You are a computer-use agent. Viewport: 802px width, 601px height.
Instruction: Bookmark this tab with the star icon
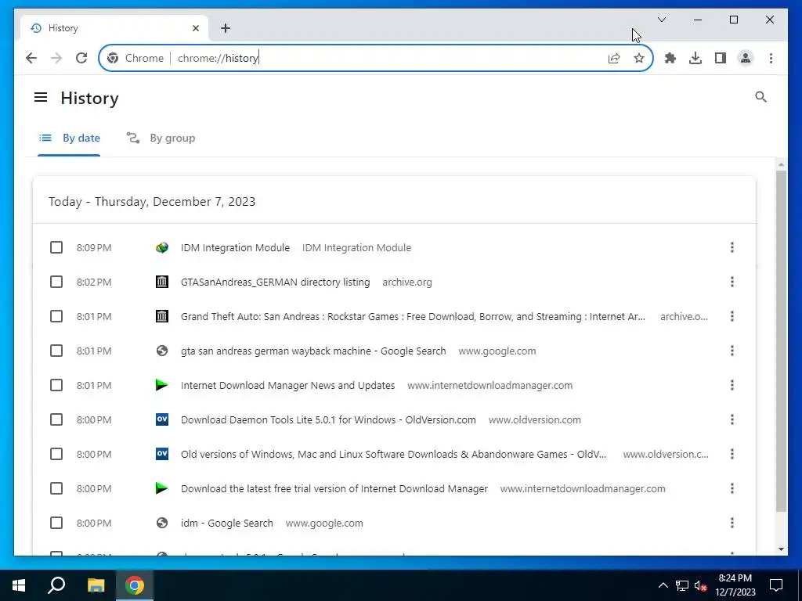click(639, 58)
